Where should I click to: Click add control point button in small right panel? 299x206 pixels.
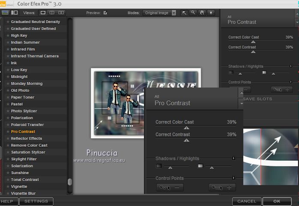(281, 89)
